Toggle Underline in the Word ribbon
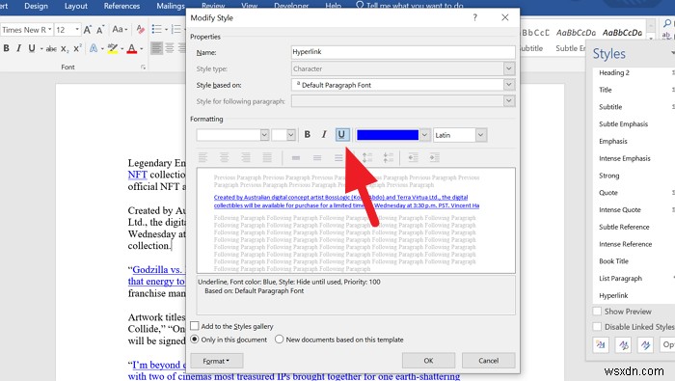Viewport: 675px width, 381px height. tap(32, 48)
